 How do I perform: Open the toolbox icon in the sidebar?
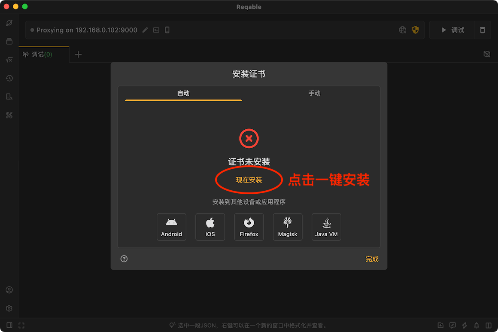click(x=9, y=115)
